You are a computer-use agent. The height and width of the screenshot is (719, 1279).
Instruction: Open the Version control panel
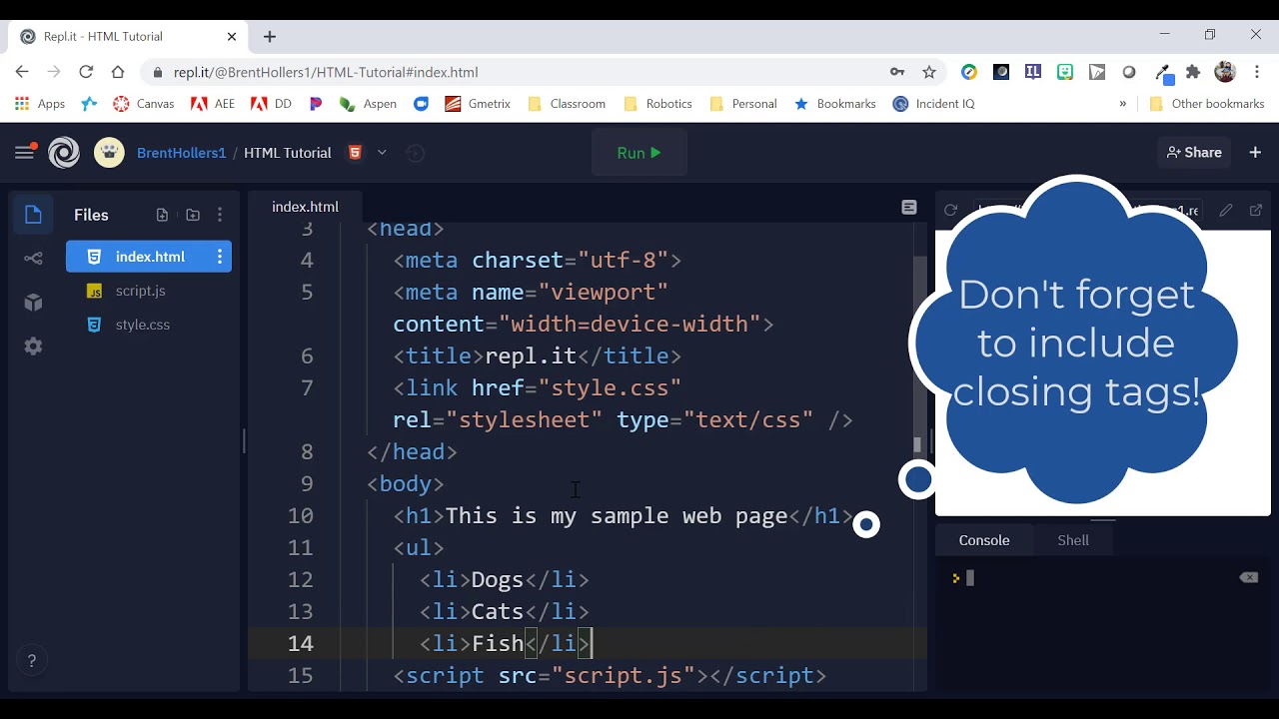coord(33,259)
